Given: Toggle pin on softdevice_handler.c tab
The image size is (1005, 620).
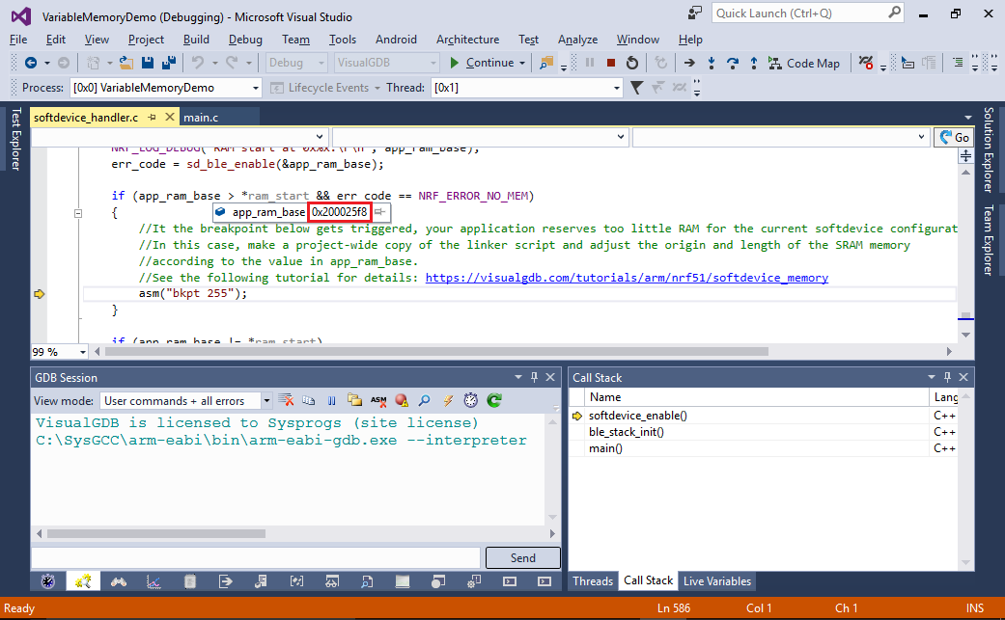Looking at the screenshot, I should [152, 117].
